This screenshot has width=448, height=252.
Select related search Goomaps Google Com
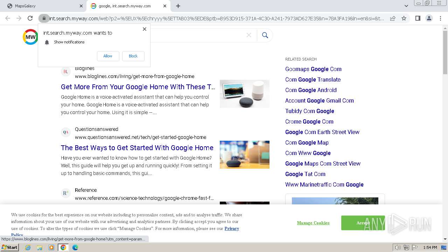point(313,69)
